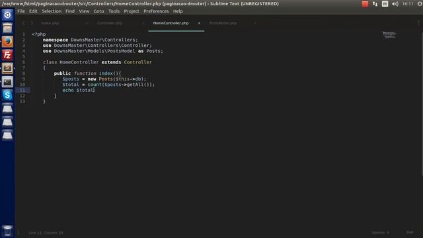Image resolution: width=423 pixels, height=238 pixels.
Task: Open the sound volume indicator
Action: (395, 4)
